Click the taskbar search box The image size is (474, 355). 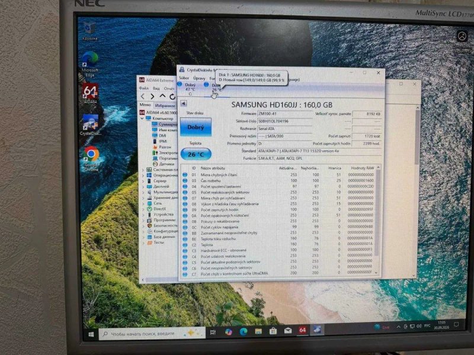[152, 334]
